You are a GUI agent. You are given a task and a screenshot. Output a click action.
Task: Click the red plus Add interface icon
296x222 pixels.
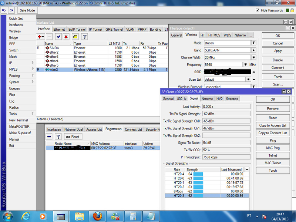(41, 37)
